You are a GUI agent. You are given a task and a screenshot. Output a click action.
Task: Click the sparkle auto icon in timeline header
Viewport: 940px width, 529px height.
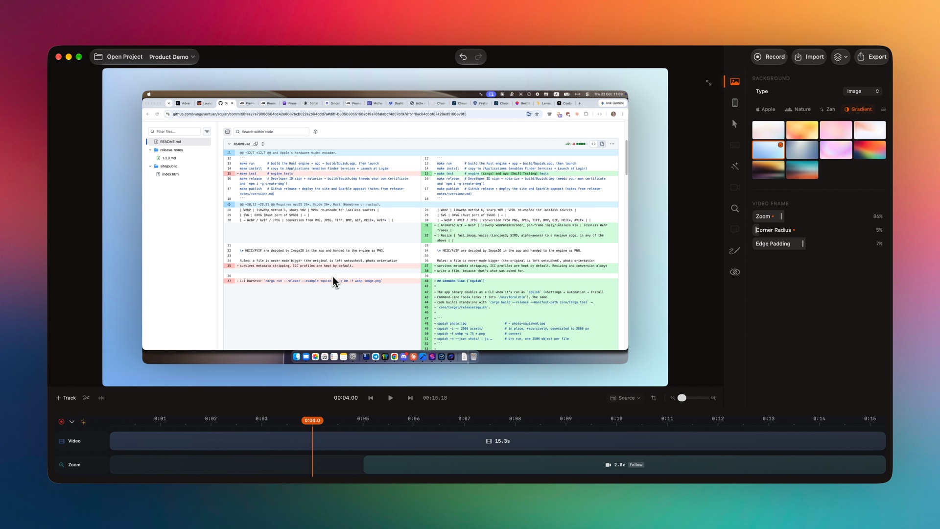coord(83,422)
